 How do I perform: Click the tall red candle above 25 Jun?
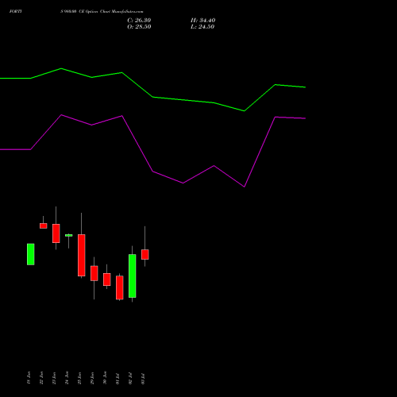82,255
